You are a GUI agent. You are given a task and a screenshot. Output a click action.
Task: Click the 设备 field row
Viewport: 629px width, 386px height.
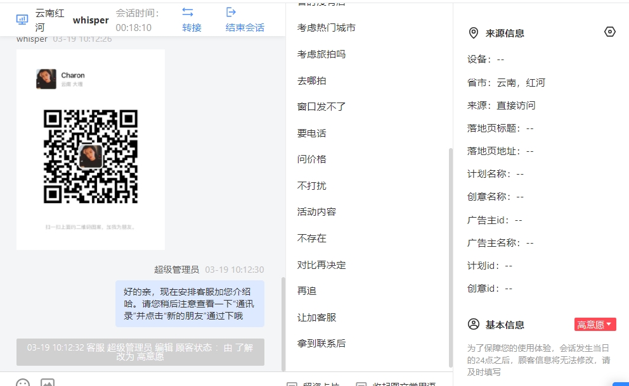pos(486,59)
